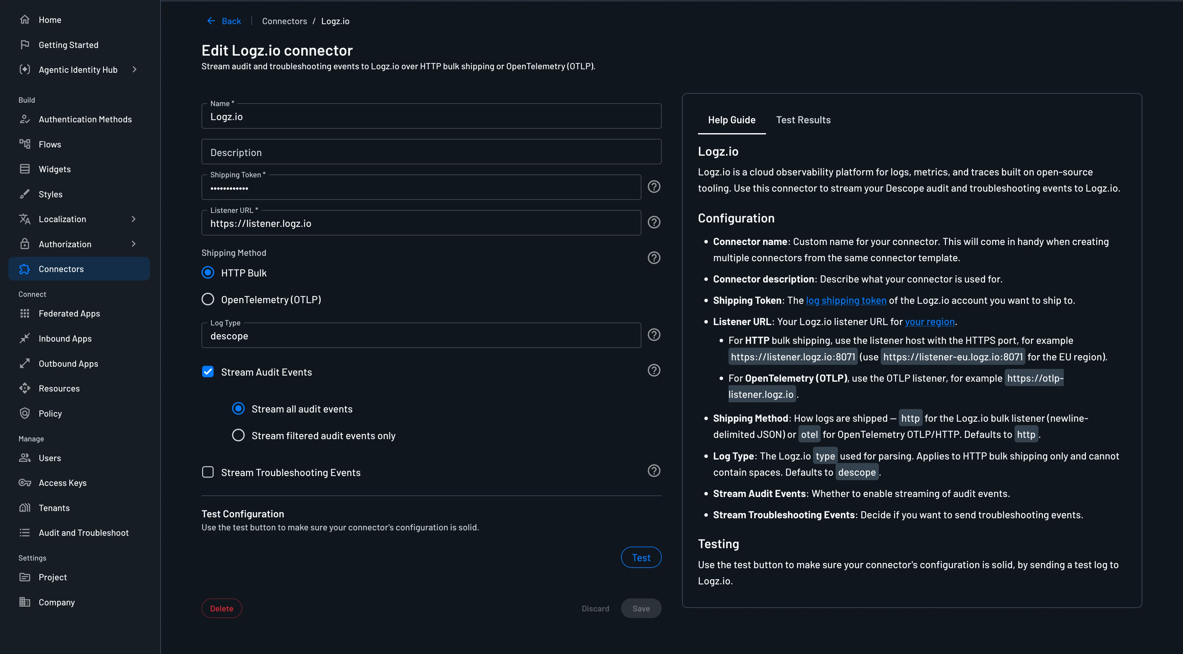Click the Connectors breadcrumb link
Image resolution: width=1183 pixels, height=654 pixels.
(284, 21)
